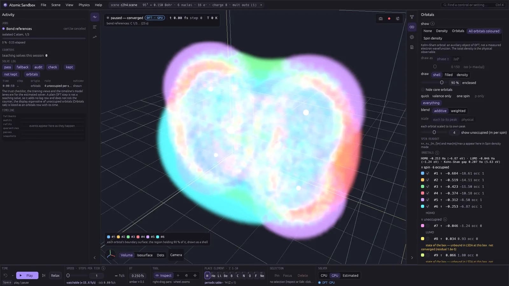Open the Orbitals panel infinity icon
The image size is (509, 286).
pos(412,27)
